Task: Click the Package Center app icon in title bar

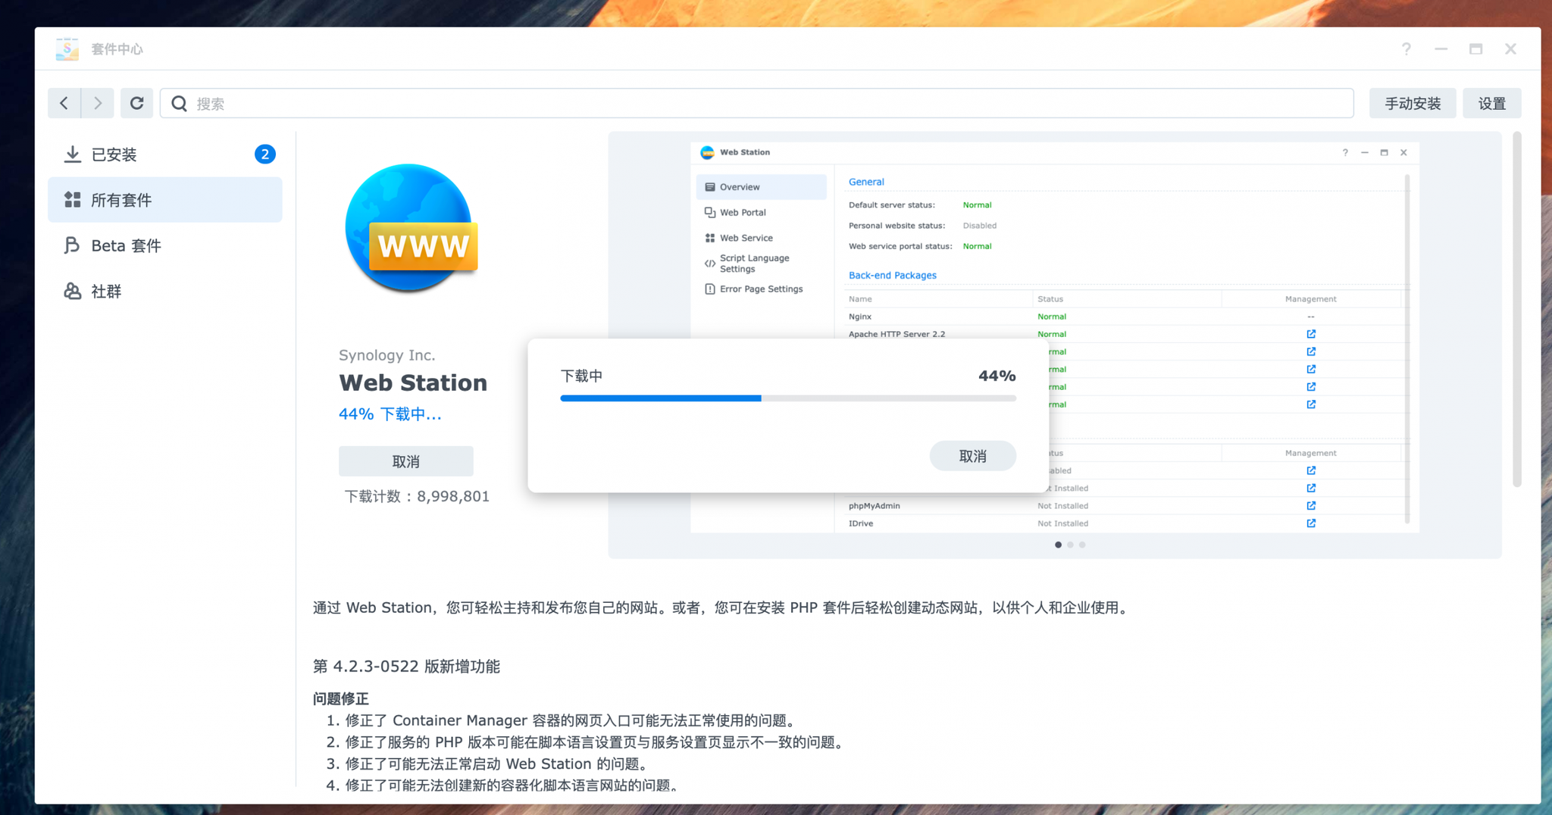Action: coord(67,49)
